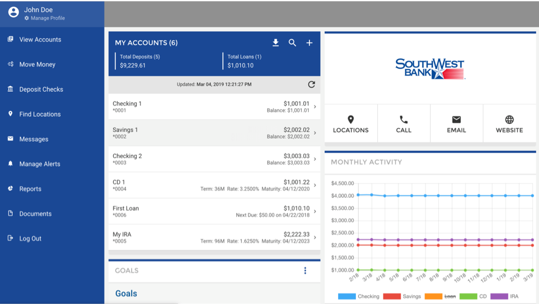Open Deposit Checks from sidebar
Viewport: 539px width, 304px height.
click(x=41, y=90)
